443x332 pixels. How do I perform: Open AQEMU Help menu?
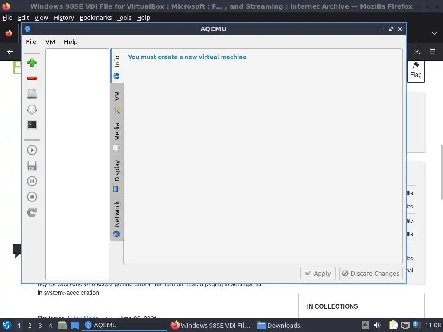click(x=71, y=42)
